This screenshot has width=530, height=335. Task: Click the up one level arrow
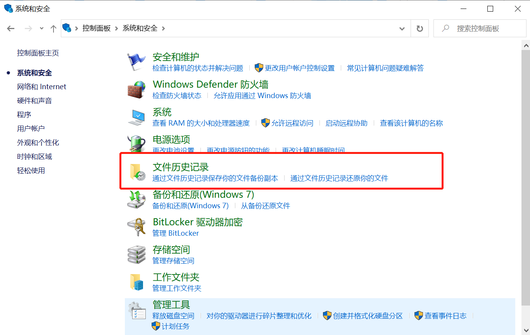(x=54, y=28)
